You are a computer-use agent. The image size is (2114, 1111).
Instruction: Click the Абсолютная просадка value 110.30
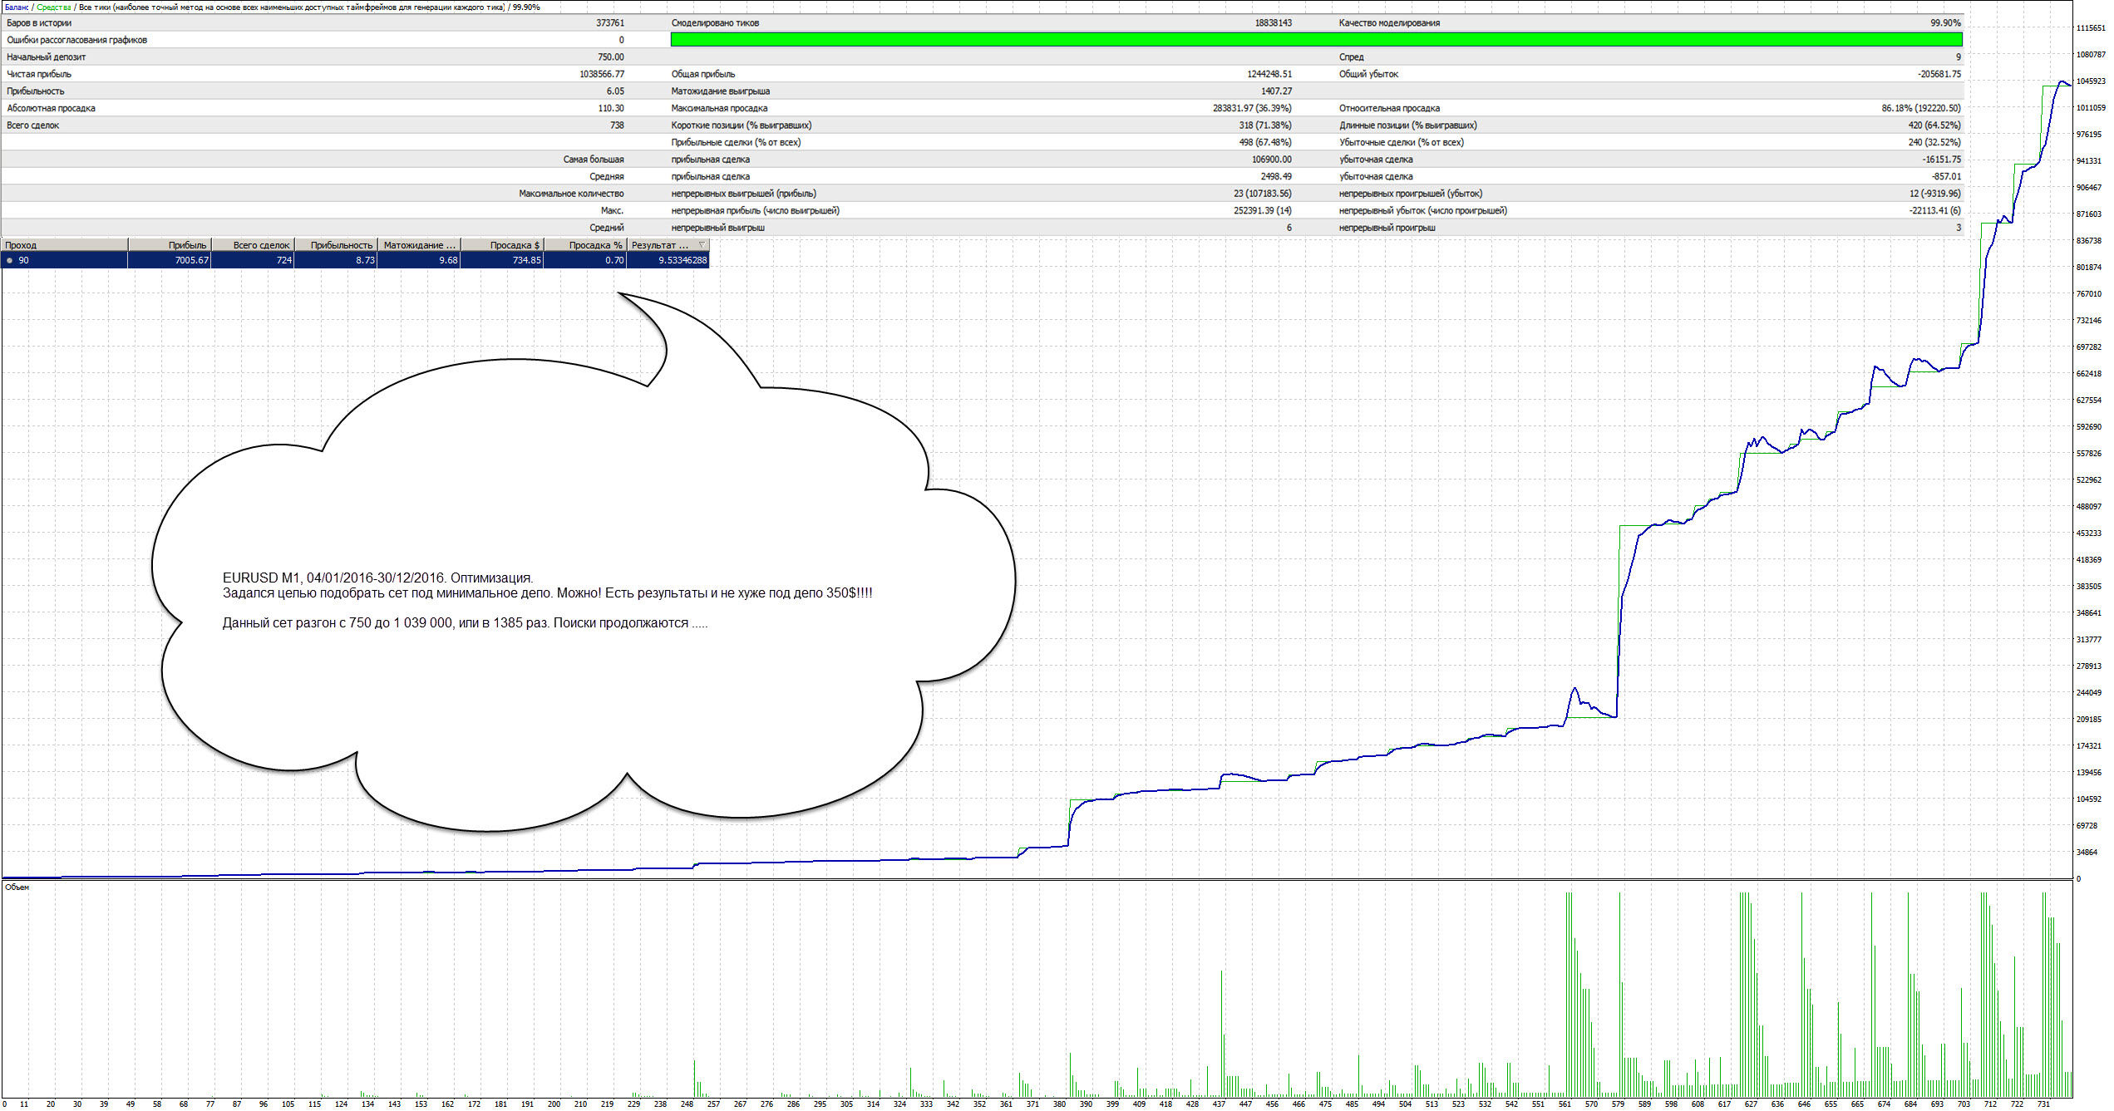(x=611, y=108)
